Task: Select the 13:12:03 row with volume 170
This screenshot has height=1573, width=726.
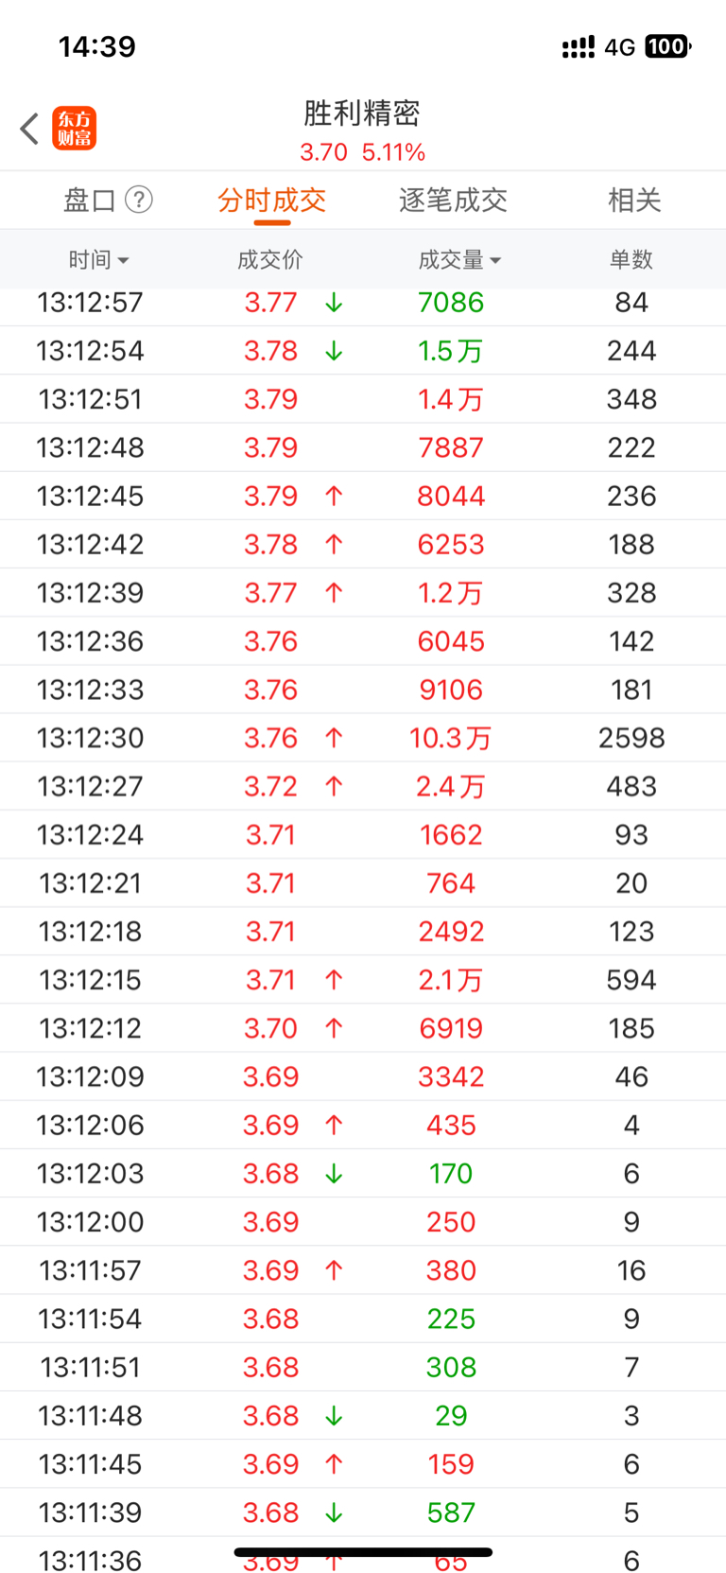Action: [x=363, y=1173]
